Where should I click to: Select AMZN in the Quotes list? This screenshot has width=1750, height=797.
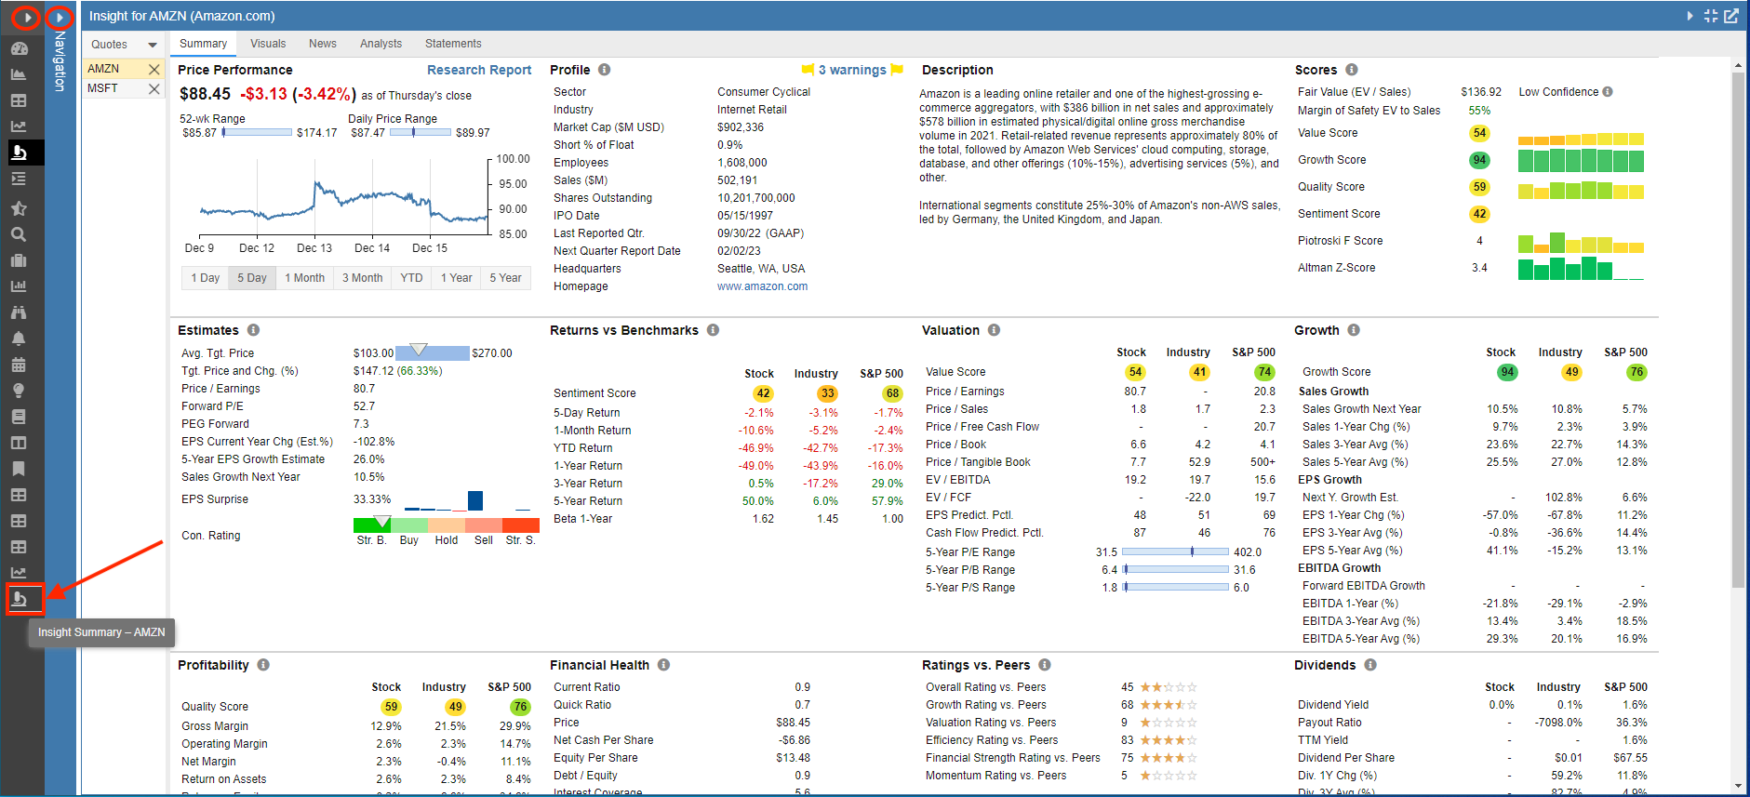tap(103, 69)
